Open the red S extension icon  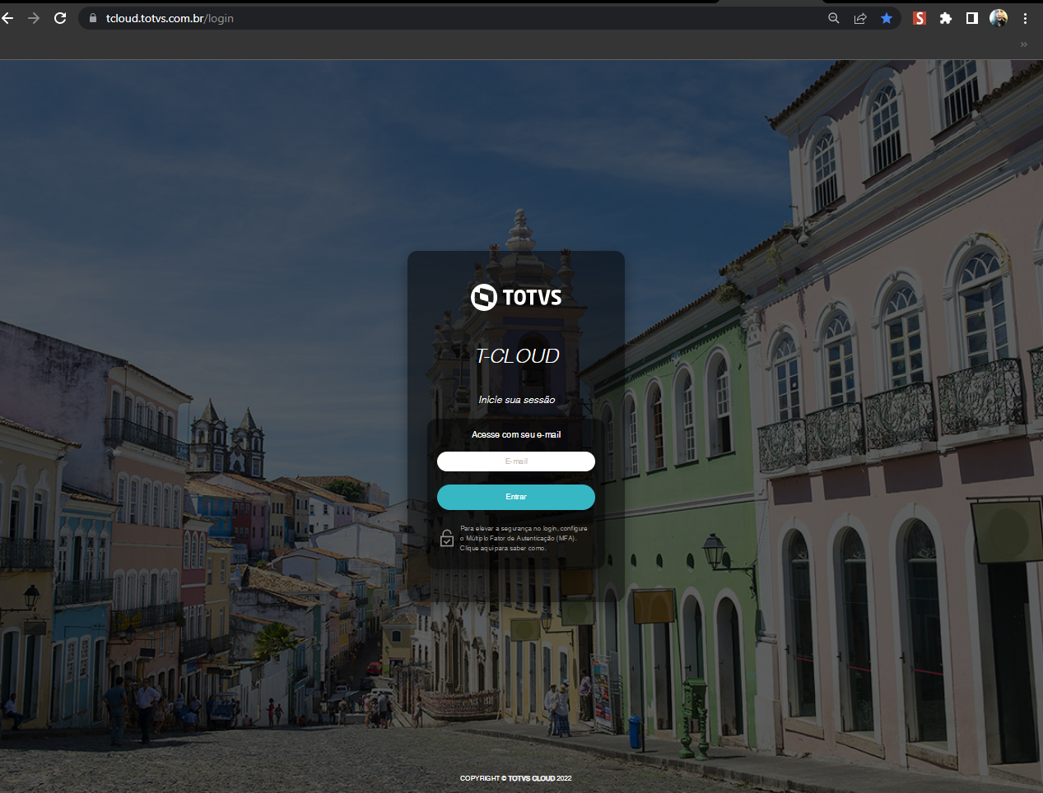[x=920, y=18]
